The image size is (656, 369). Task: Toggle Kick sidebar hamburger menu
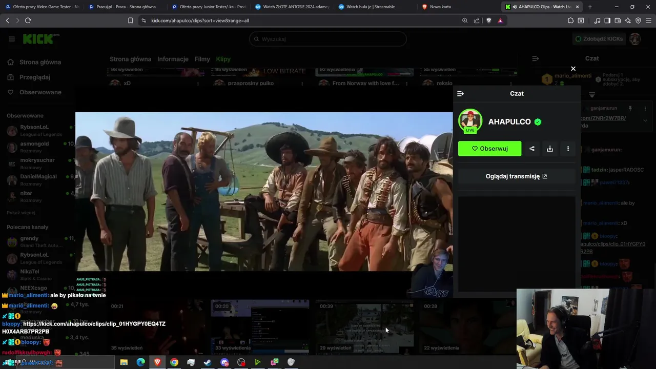[12, 39]
